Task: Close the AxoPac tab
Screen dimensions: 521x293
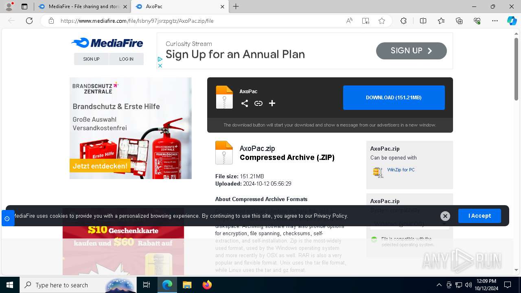Action: [x=222, y=7]
